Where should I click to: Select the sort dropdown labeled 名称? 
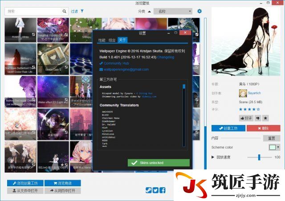click(173, 11)
